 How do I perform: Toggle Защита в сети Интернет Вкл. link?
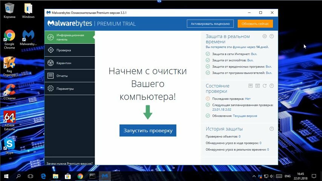point(254,54)
